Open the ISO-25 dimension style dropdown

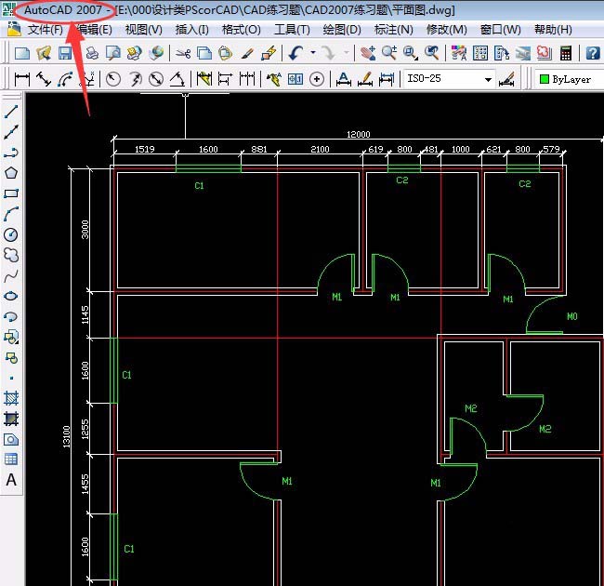click(x=449, y=79)
